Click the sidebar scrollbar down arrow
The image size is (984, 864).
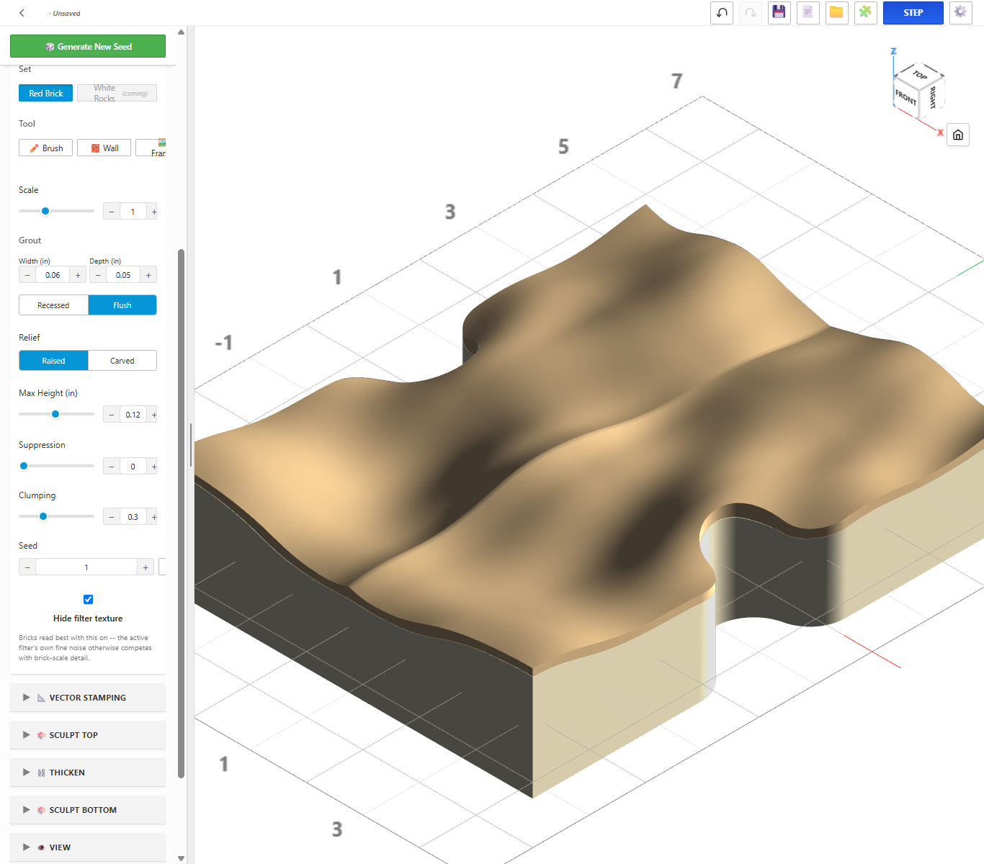(181, 858)
